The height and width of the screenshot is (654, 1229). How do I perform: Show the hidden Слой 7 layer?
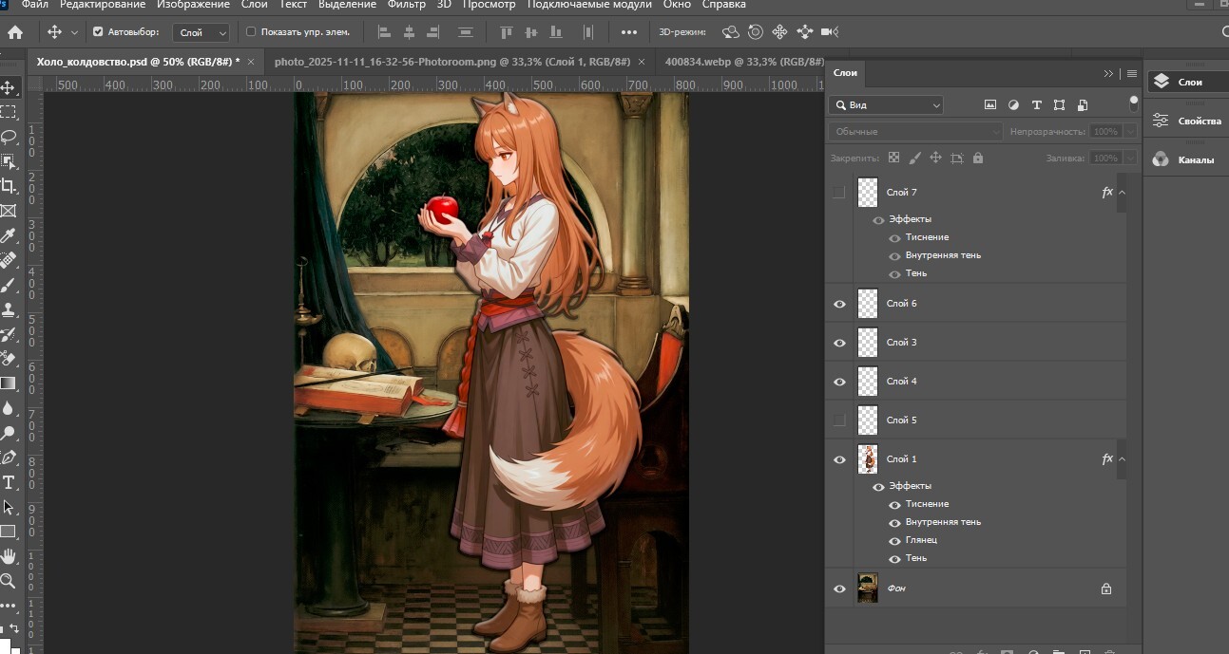pos(838,192)
